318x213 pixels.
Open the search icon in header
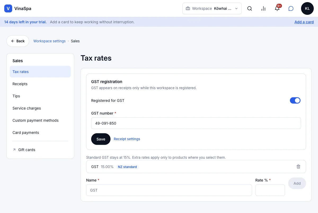click(x=250, y=8)
